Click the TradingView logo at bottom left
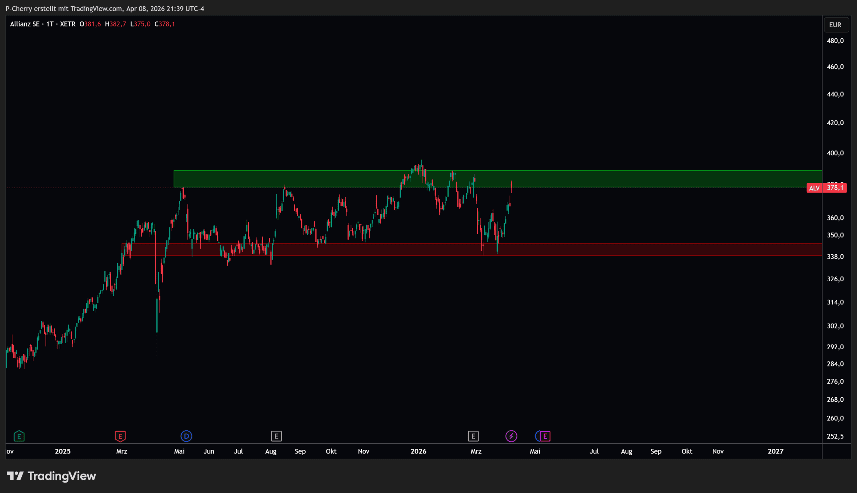The height and width of the screenshot is (493, 857). tap(52, 476)
